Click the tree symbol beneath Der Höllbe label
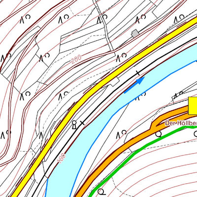 (x=159, y=134)
